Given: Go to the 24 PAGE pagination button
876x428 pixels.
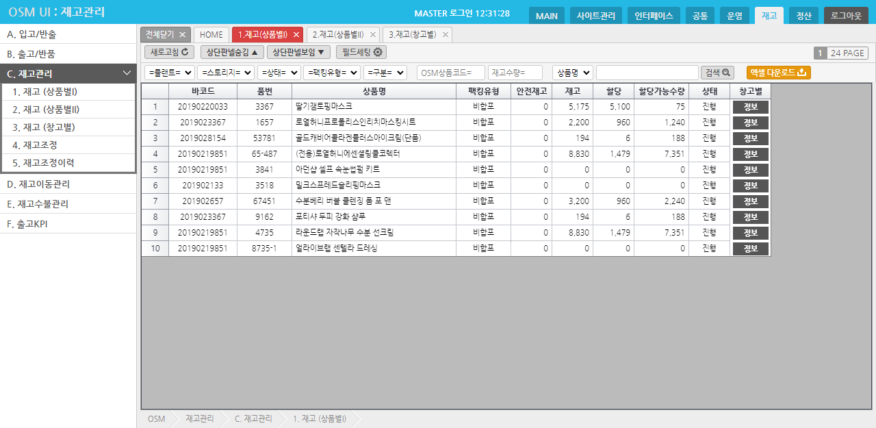Looking at the screenshot, I should click(848, 53).
